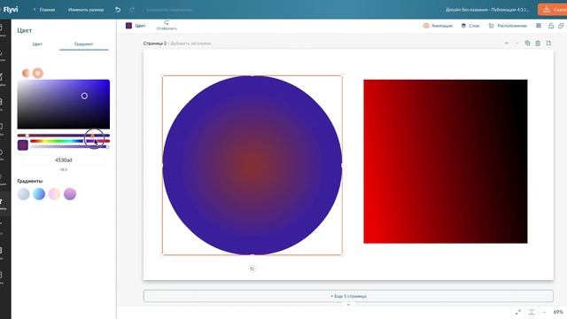
Task: Move page up with the chevron
Action: [507, 43]
